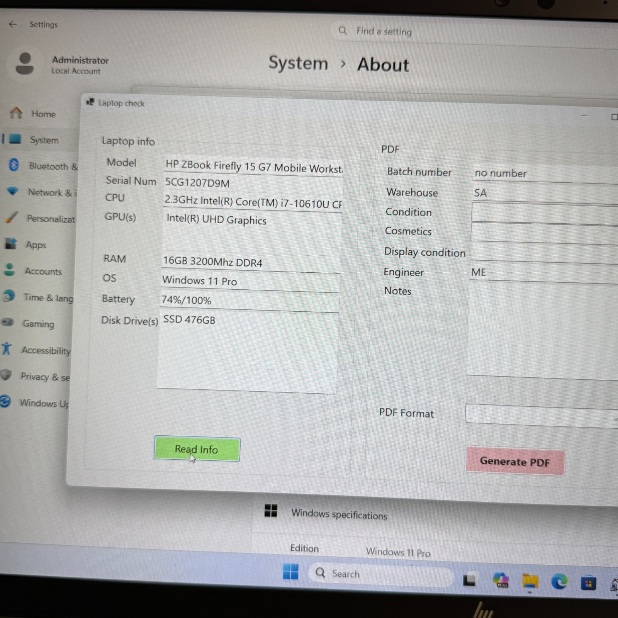Open Bluetooth & devices in sidebar
This screenshot has width=618, height=618.
[x=43, y=166]
